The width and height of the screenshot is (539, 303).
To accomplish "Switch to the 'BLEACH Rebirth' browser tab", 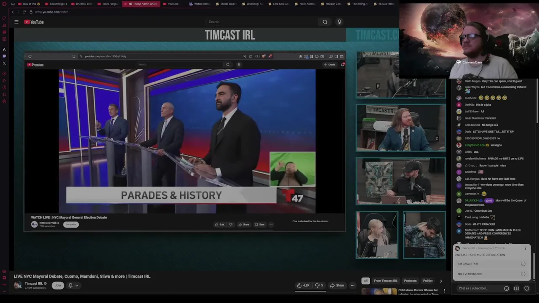I will click(x=384, y=4).
